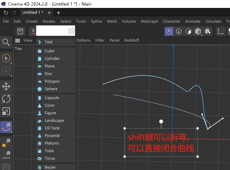Choose Polygon from the command list
The image size is (230, 170).
(x=55, y=81)
